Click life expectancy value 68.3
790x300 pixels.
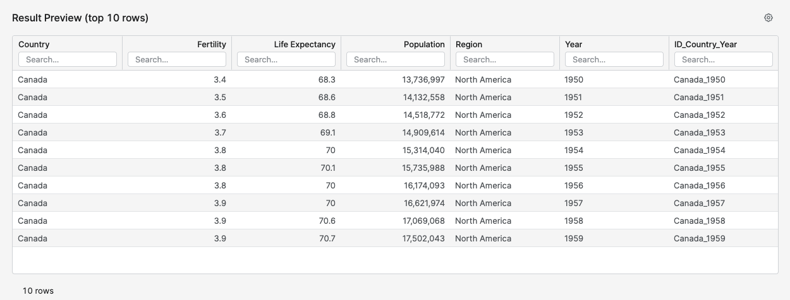pyautogui.click(x=327, y=79)
